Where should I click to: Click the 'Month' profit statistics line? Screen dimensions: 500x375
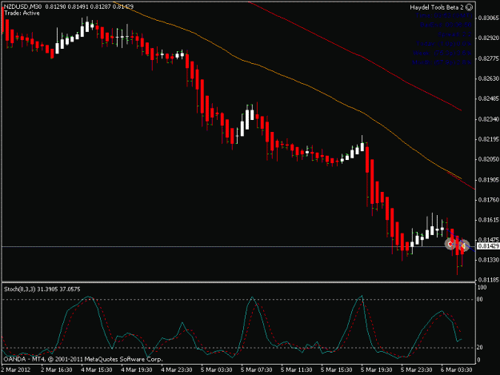pos(442,62)
